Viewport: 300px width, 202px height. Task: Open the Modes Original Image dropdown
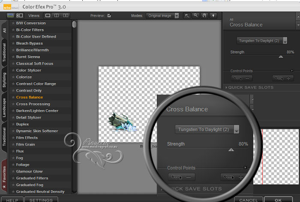click(x=162, y=16)
